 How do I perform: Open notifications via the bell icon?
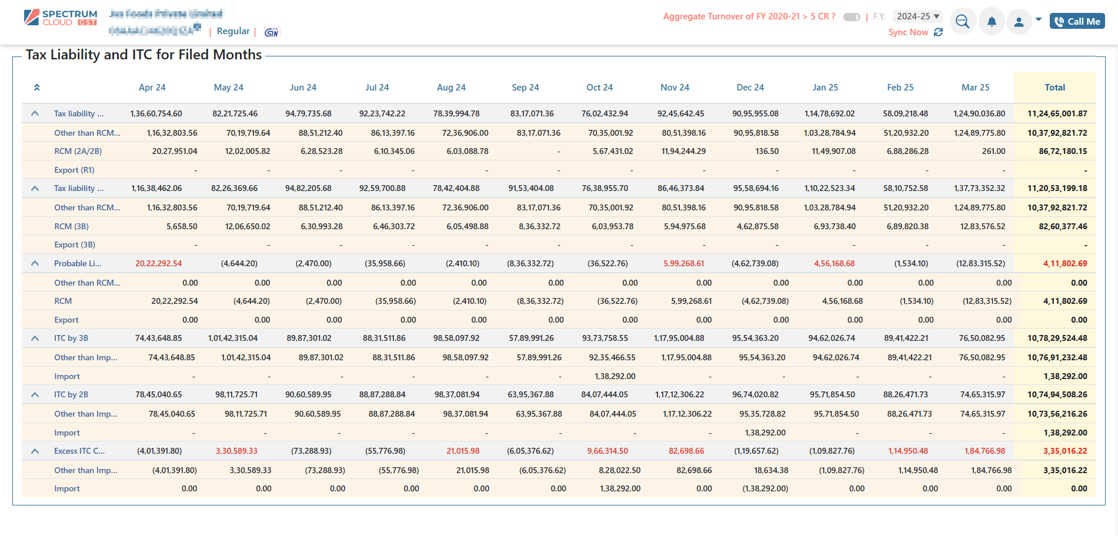[992, 21]
